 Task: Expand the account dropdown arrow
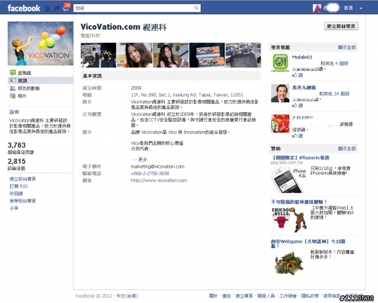361,8
